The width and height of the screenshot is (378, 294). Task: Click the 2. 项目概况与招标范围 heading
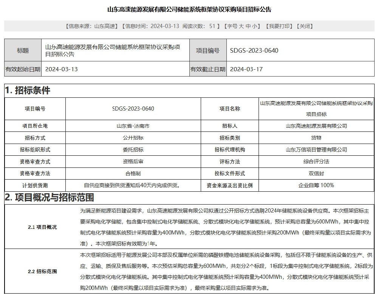(49, 197)
